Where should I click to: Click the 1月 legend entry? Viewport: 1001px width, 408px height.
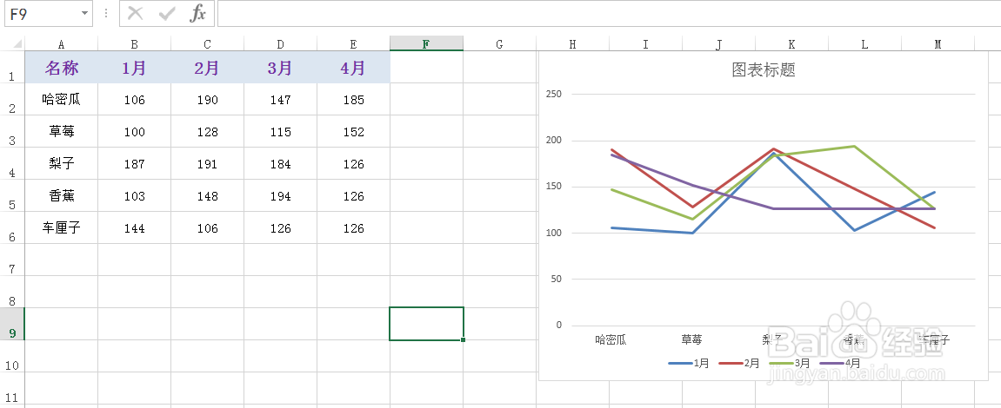[689, 364]
